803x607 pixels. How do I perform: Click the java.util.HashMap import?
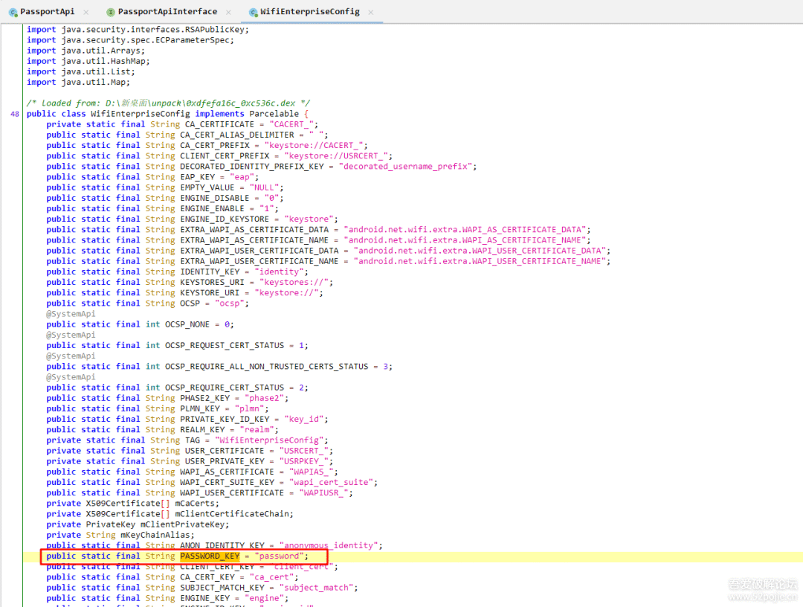103,61
